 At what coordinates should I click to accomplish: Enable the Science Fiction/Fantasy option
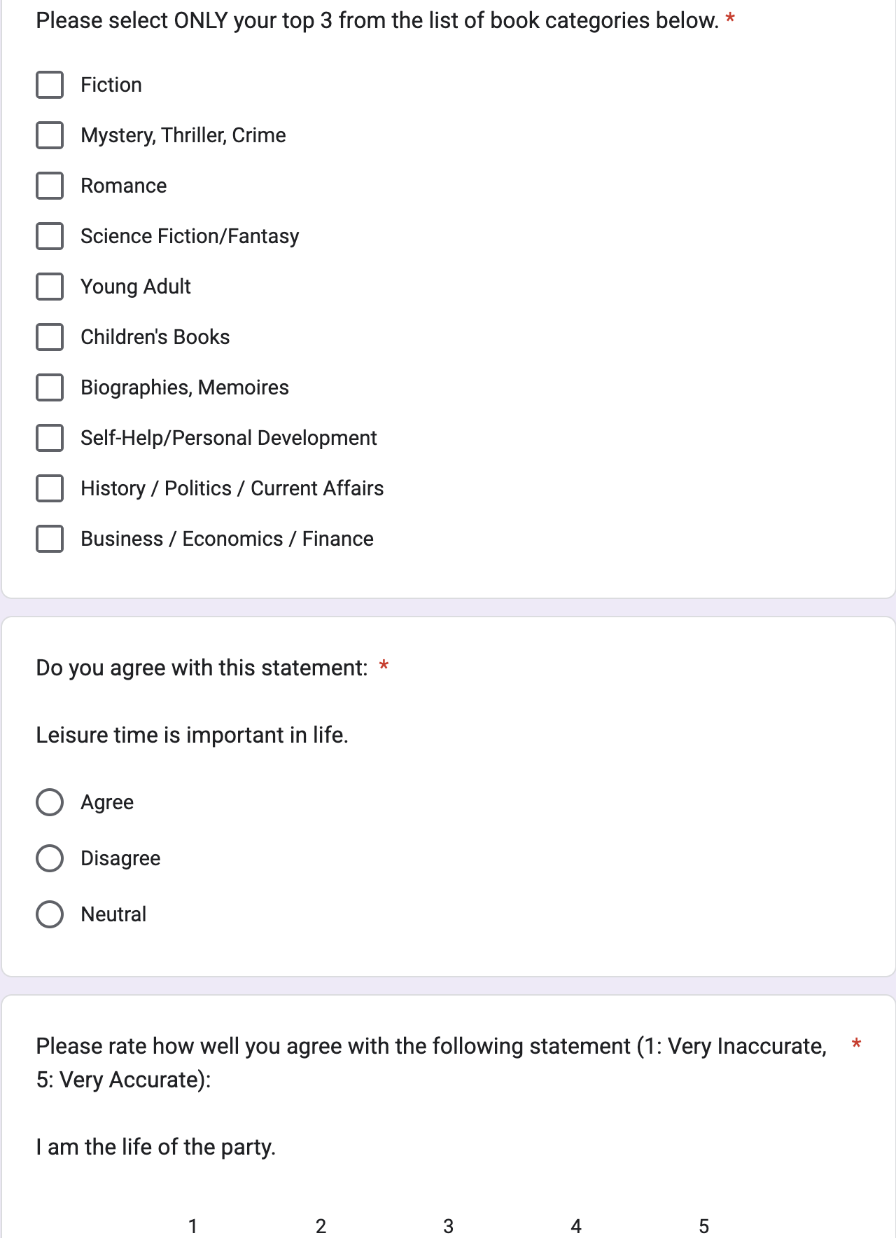pyautogui.click(x=50, y=236)
